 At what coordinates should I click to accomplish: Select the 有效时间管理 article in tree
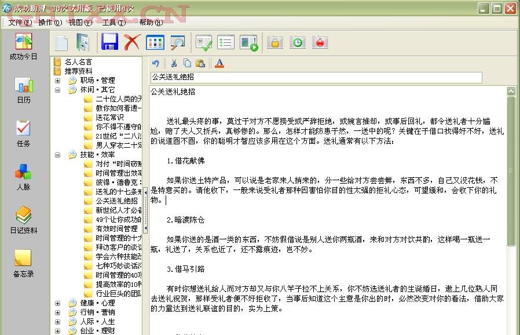116,229
